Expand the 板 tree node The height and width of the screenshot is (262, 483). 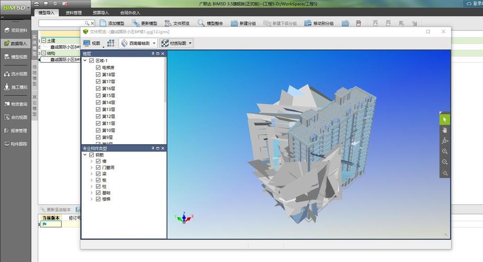coord(91,180)
